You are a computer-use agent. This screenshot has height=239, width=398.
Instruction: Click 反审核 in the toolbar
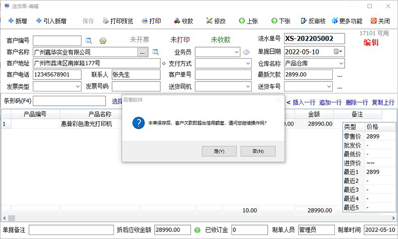click(313, 21)
